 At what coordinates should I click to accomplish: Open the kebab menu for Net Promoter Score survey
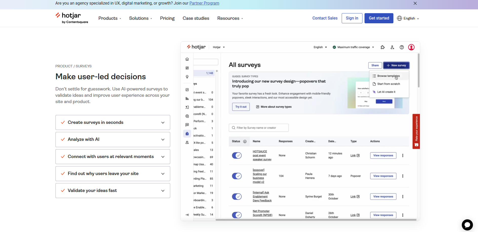[403, 215]
